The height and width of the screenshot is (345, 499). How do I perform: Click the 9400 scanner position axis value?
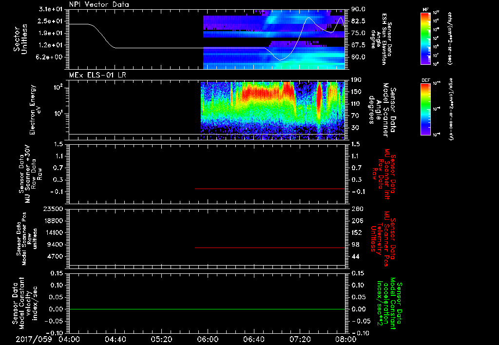pos(56,245)
